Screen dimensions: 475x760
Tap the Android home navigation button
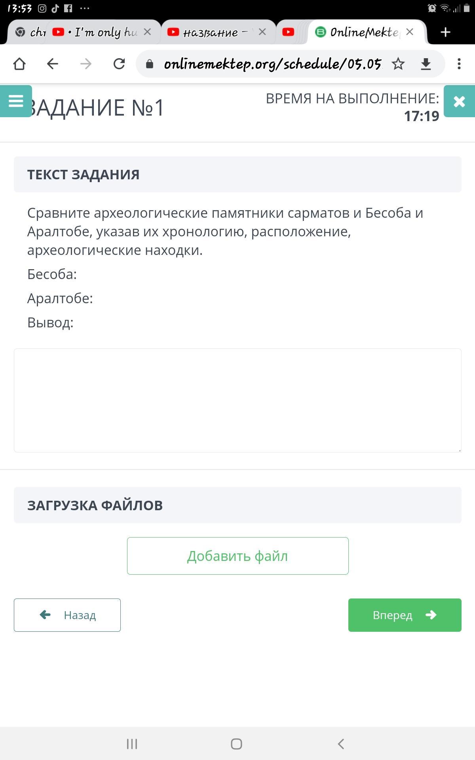coord(236,744)
